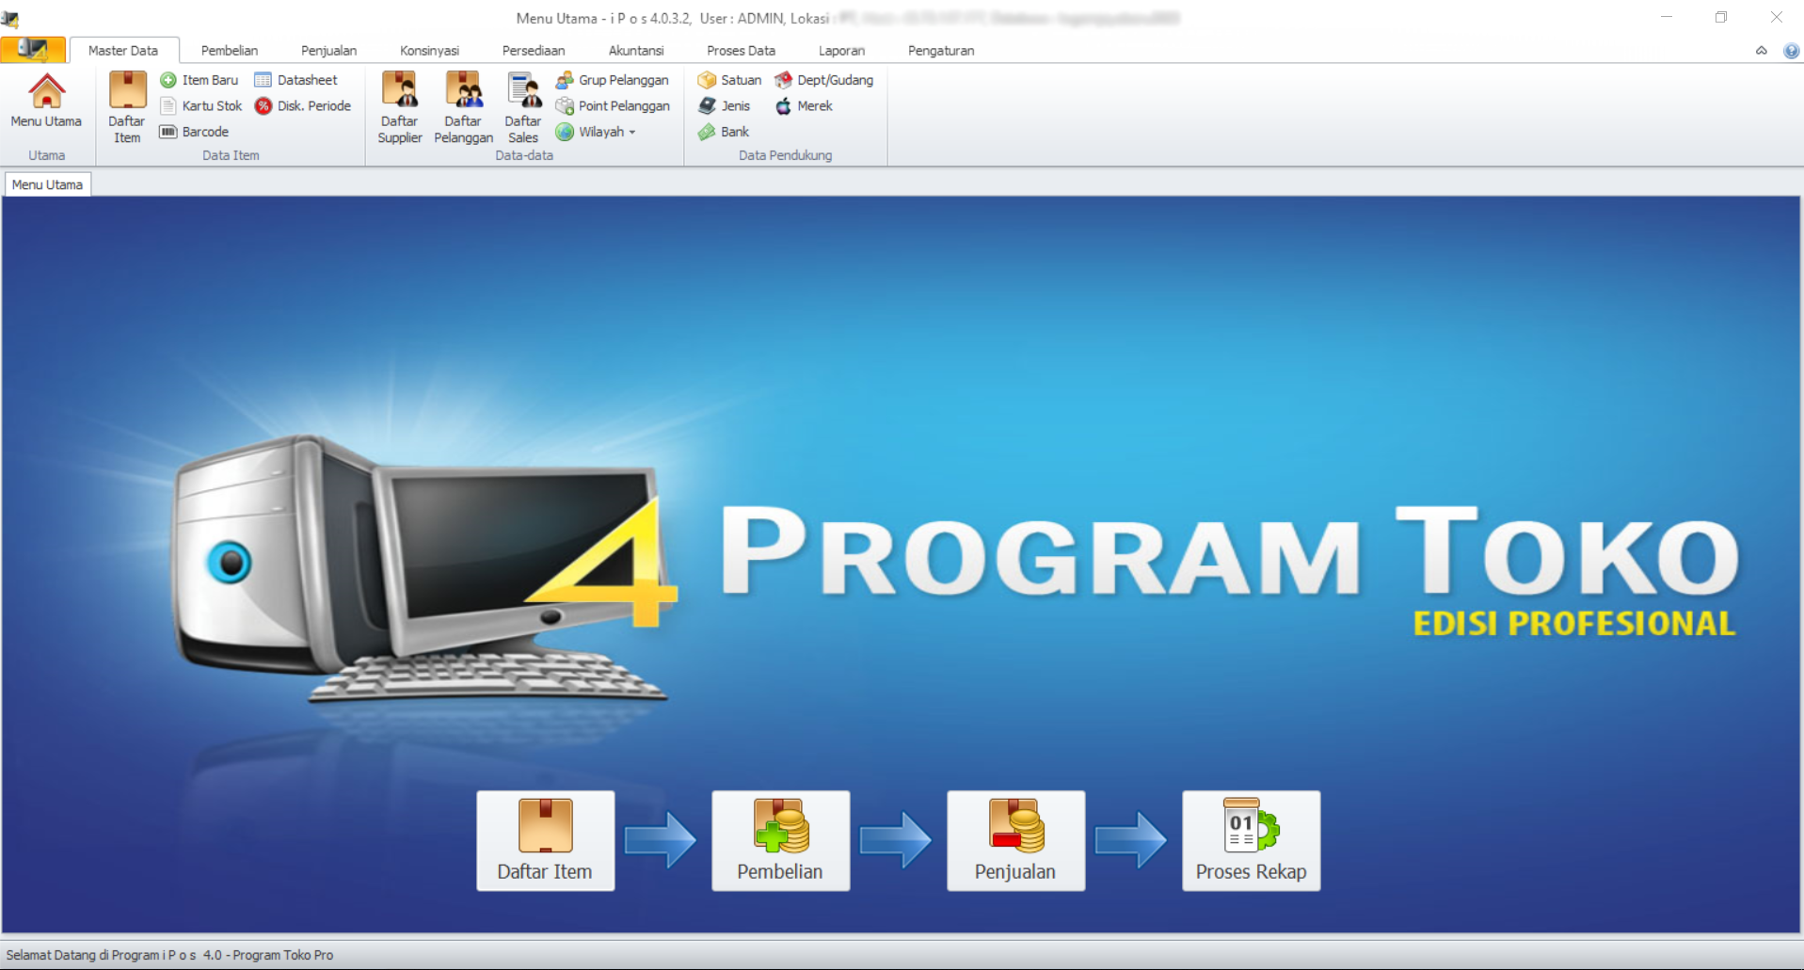Switch to the Pembelian ribbon tab
The width and height of the screenshot is (1804, 970).
(229, 51)
